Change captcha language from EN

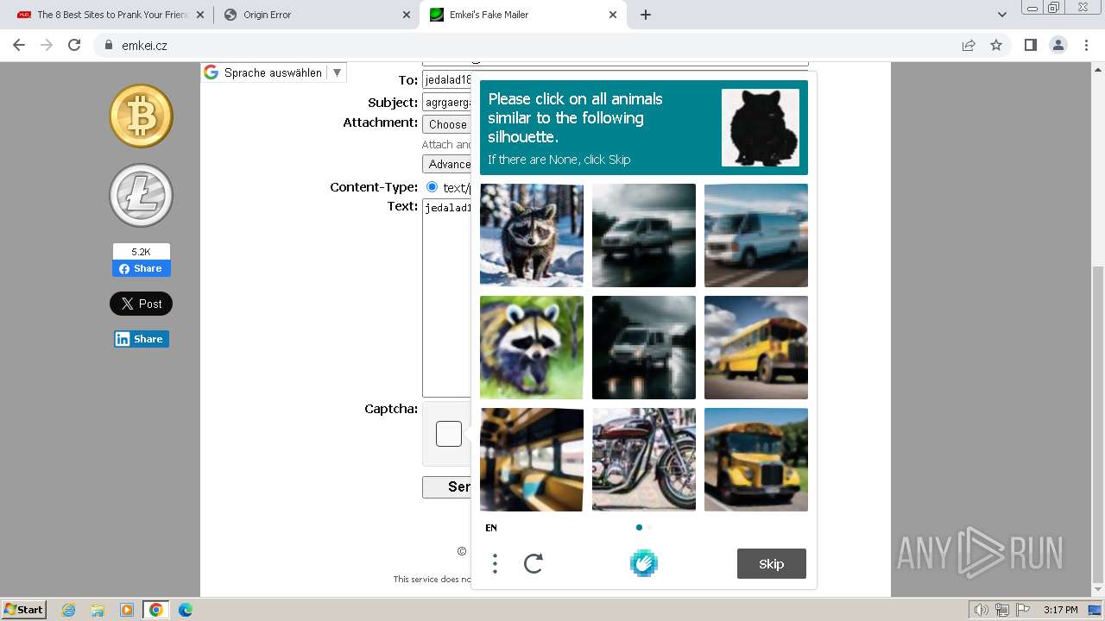point(491,528)
